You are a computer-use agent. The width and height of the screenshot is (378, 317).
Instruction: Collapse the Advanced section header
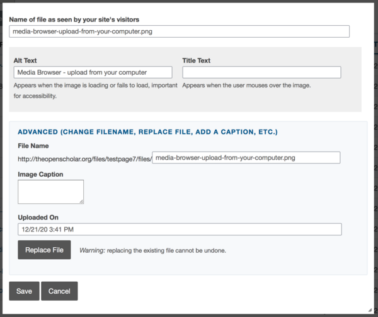(147, 132)
